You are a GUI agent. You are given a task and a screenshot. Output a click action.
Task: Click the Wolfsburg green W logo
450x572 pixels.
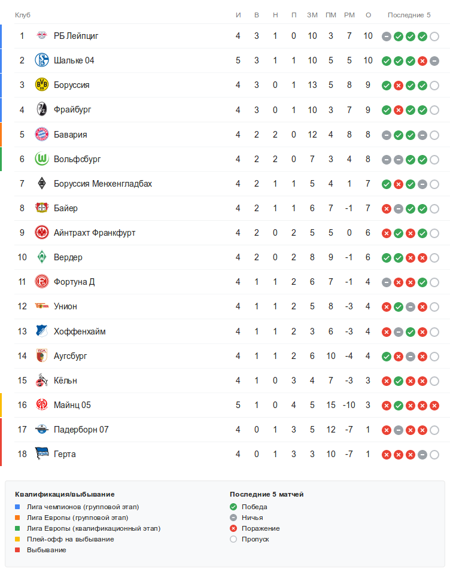point(42,159)
